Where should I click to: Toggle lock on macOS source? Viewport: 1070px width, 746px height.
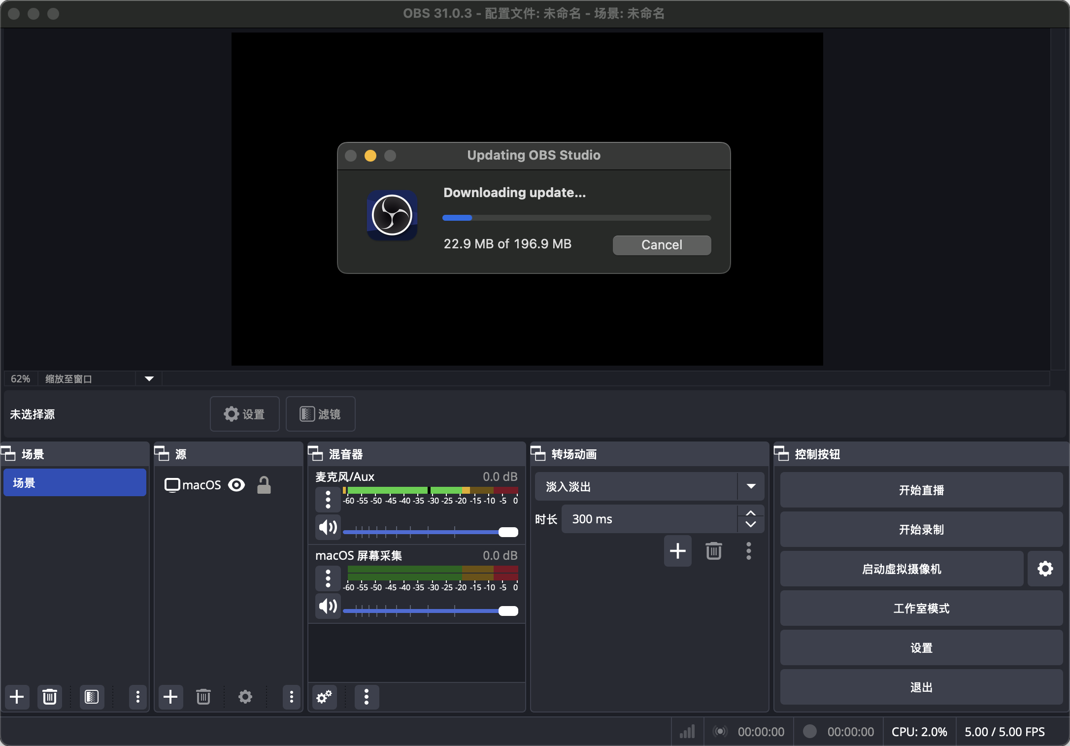[264, 485]
